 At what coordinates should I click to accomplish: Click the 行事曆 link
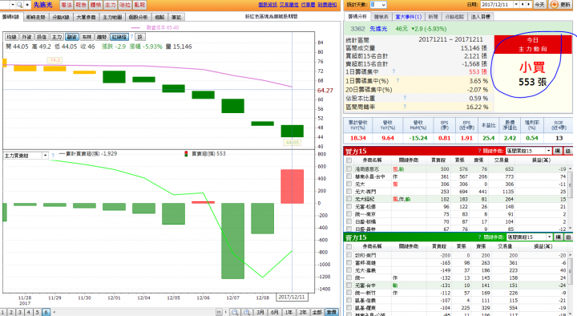(x=308, y=5)
